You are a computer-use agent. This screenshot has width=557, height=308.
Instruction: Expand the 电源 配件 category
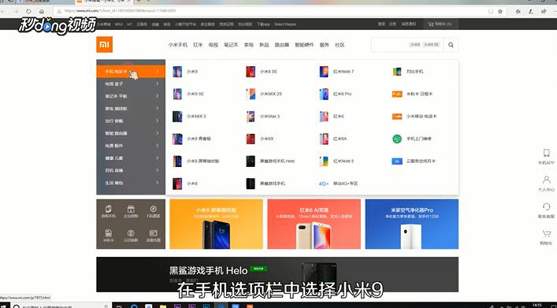click(131, 146)
